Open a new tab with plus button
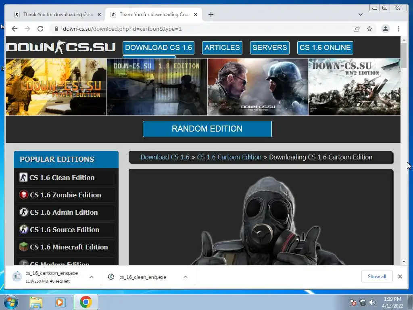The width and height of the screenshot is (413, 310). click(x=211, y=15)
